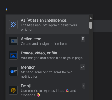Click the [] shortcut badge for Action item
Screen dimensions: 112x100
pyautogui.click(x=83, y=39)
